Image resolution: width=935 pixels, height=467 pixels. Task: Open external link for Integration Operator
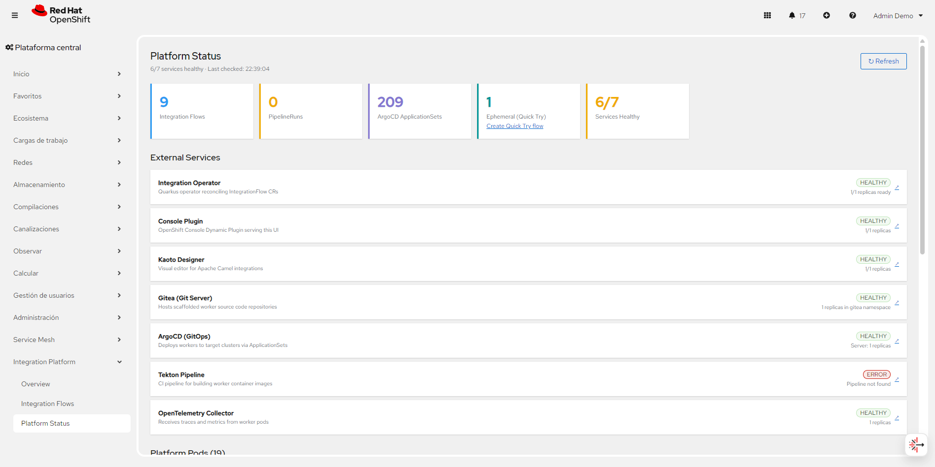tap(897, 187)
